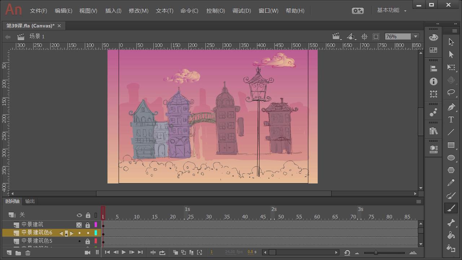The image size is (462, 260).
Task: Step forward one frame
Action: [x=132, y=252]
